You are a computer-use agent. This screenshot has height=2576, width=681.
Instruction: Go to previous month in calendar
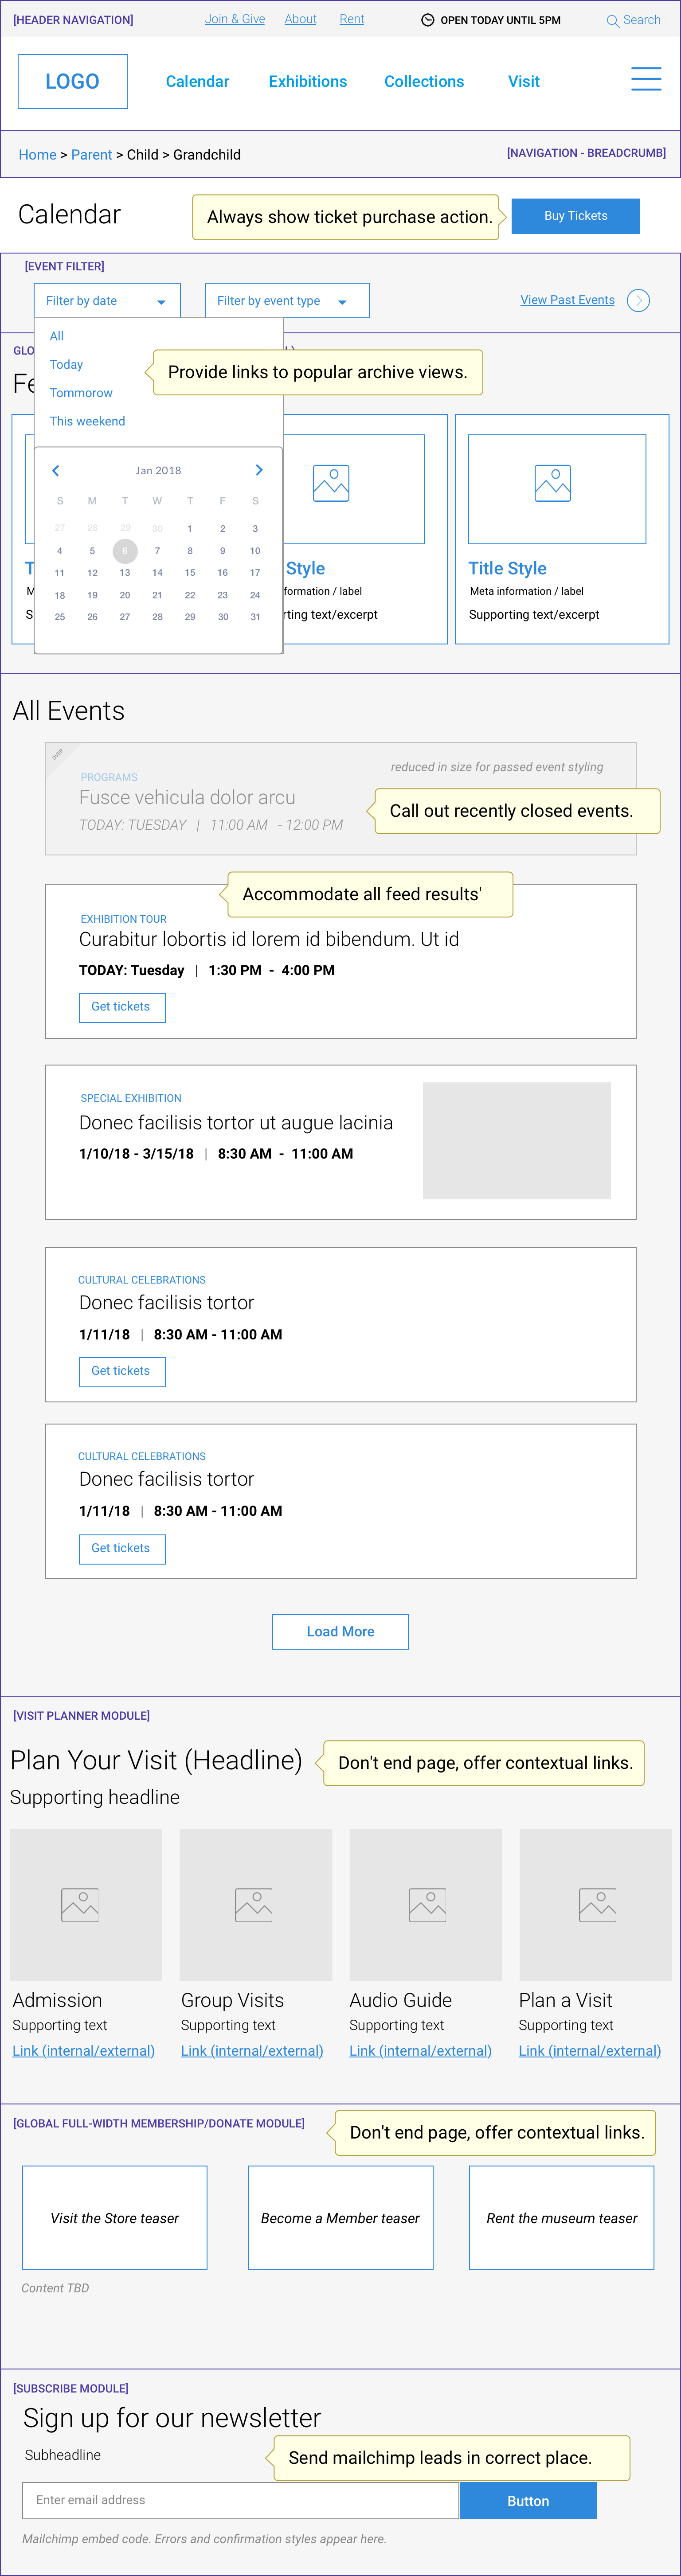pyautogui.click(x=56, y=470)
